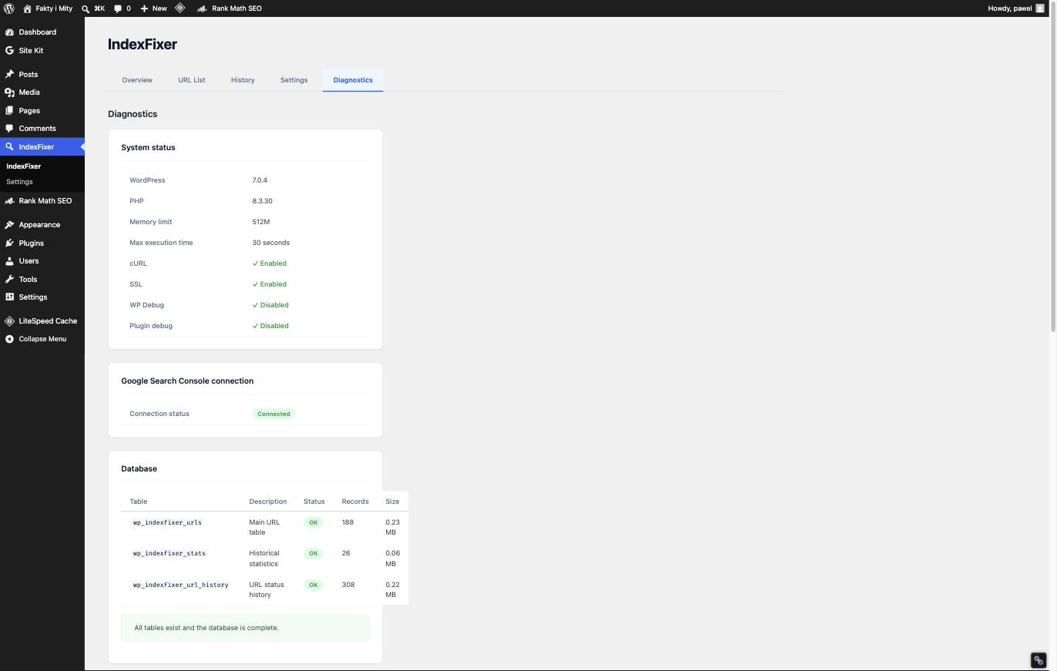Click the WP Debug Disabled status
The image size is (1057, 671).
pyautogui.click(x=270, y=305)
